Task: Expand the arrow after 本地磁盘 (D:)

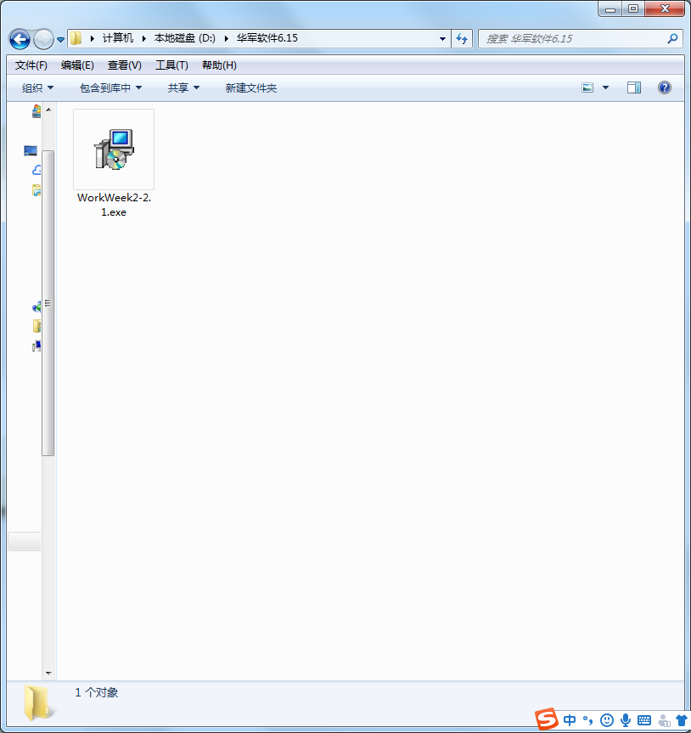Action: pos(226,38)
